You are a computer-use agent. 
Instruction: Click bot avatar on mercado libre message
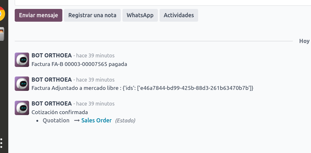tap(22, 84)
